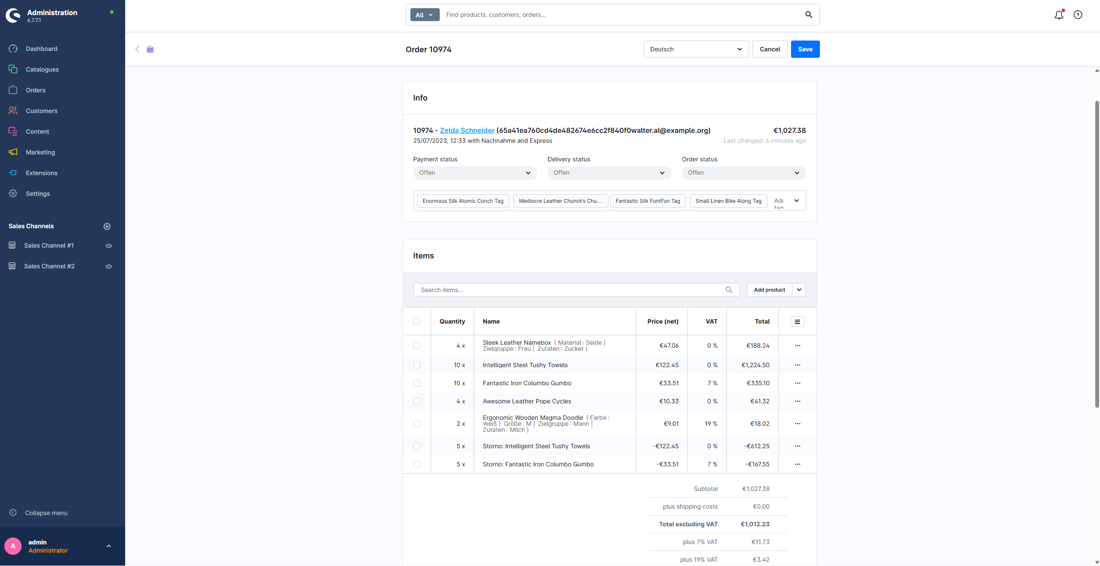Click the add sales channel plus icon
Viewport: 1100px width, 566px height.
click(x=107, y=226)
